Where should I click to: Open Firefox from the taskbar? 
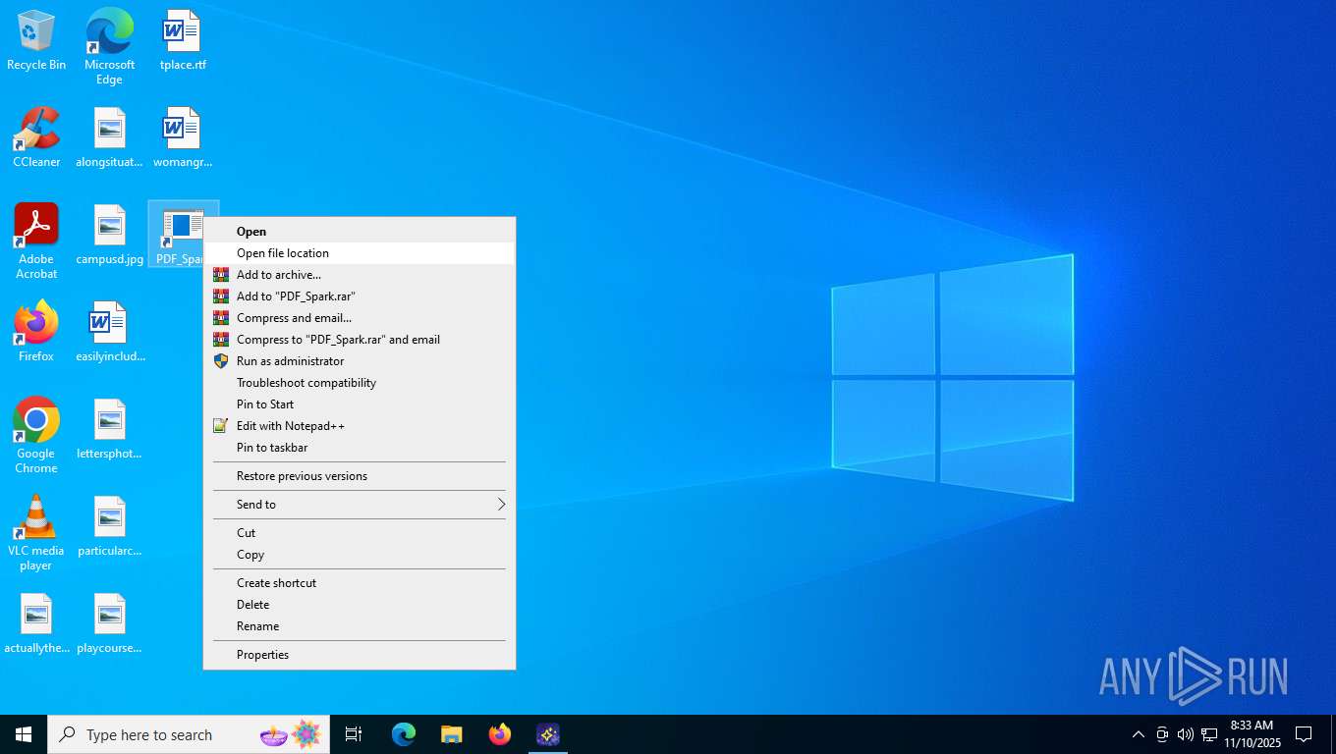tap(499, 734)
